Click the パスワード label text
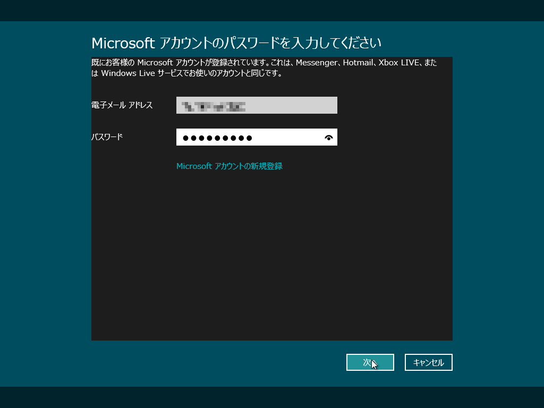The image size is (544, 408). [107, 137]
